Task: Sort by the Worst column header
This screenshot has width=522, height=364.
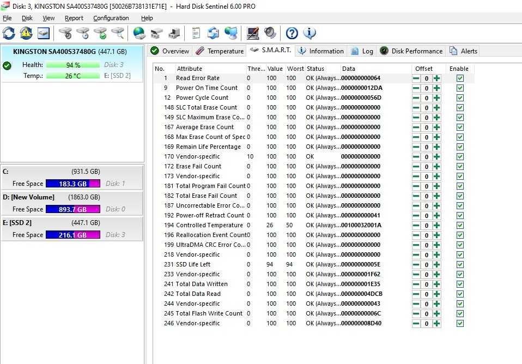Action: point(295,69)
